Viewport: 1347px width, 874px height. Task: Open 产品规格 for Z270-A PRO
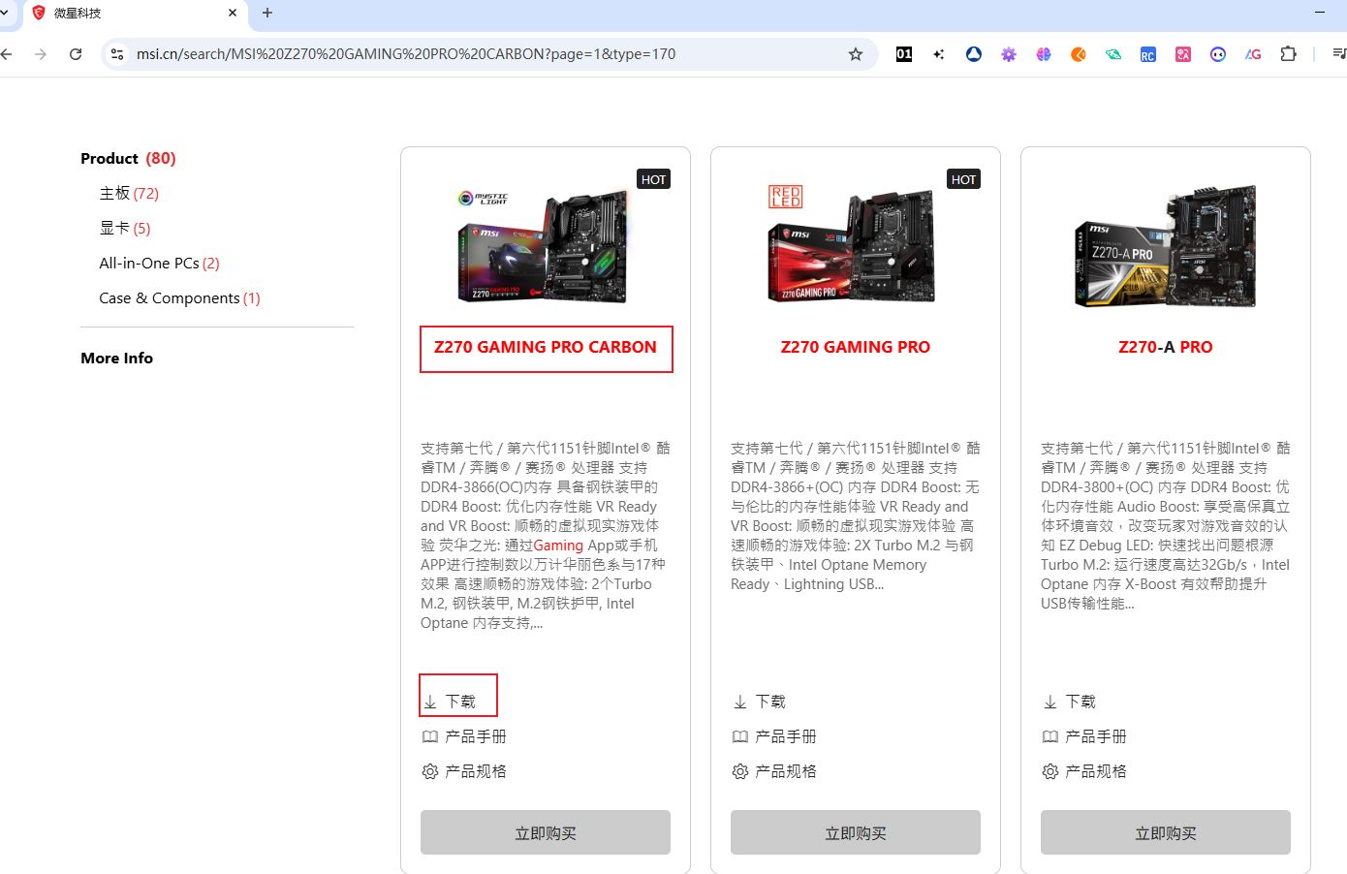point(1084,771)
